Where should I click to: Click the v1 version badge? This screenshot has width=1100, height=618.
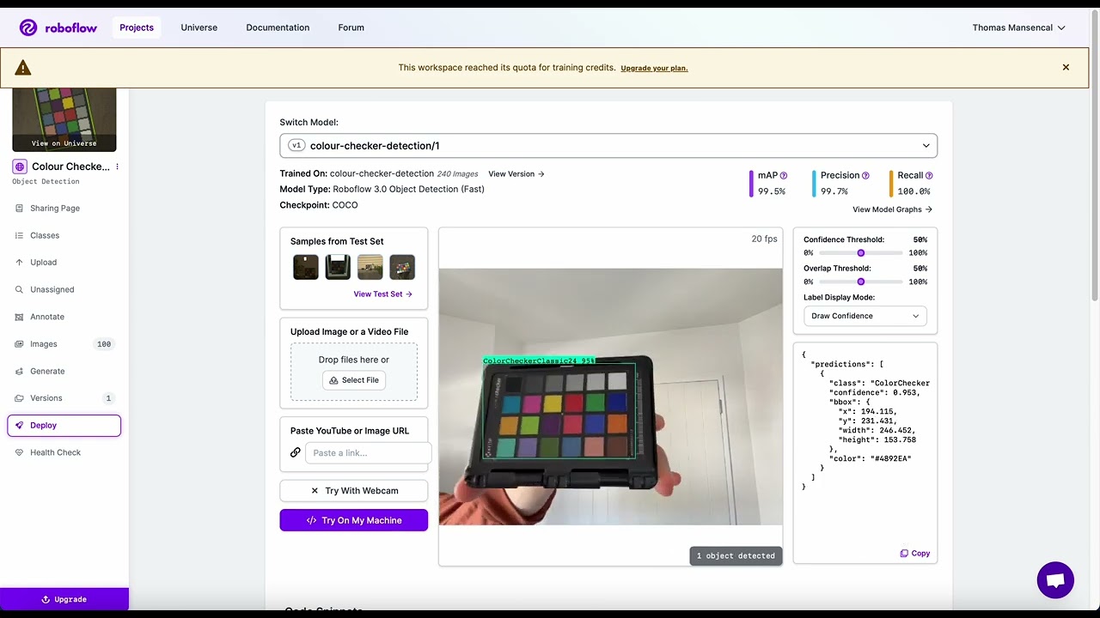tap(296, 146)
